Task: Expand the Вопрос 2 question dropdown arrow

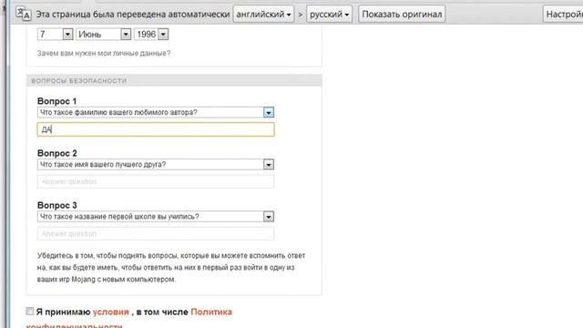Action: pyautogui.click(x=269, y=164)
